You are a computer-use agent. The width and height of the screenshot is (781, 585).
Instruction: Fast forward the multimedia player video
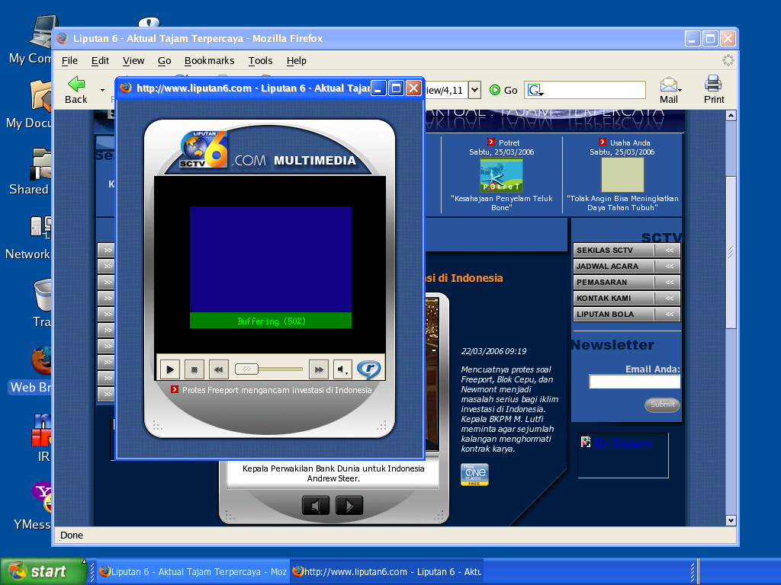[x=319, y=369]
